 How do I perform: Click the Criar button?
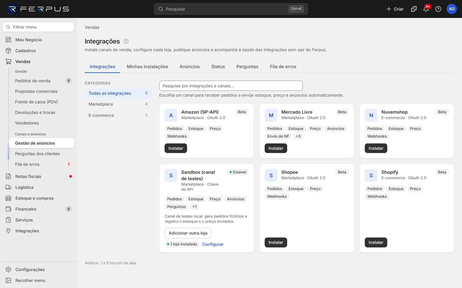(x=395, y=9)
